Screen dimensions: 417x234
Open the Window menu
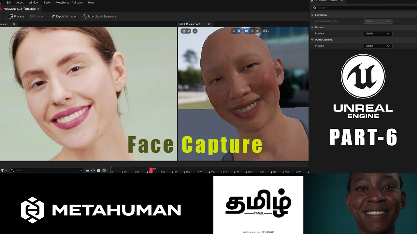click(x=34, y=2)
